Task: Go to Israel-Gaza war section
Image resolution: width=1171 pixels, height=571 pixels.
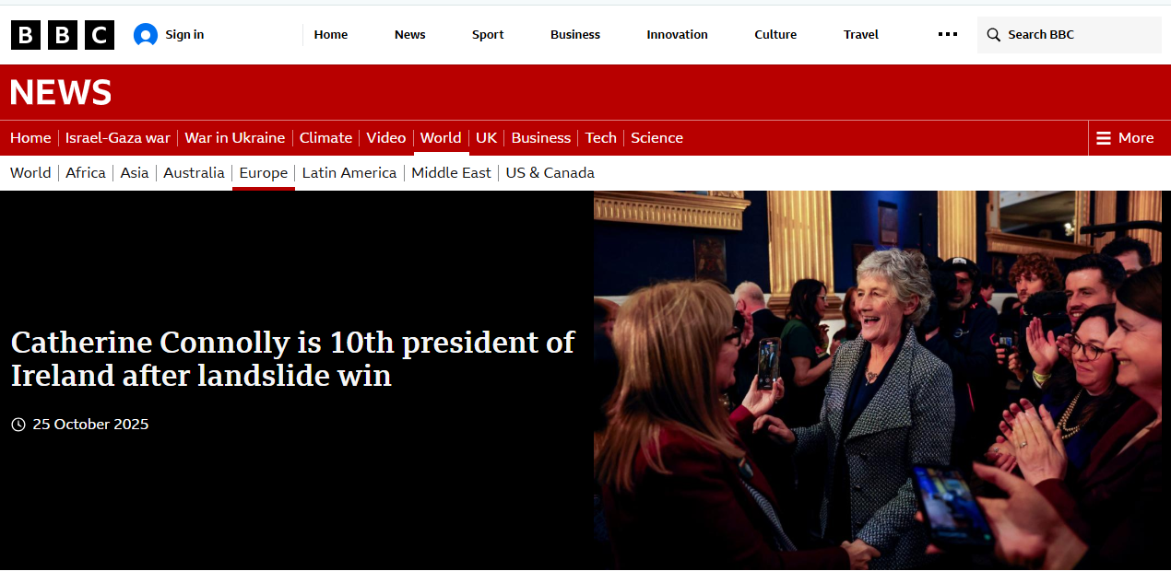Action: (117, 138)
